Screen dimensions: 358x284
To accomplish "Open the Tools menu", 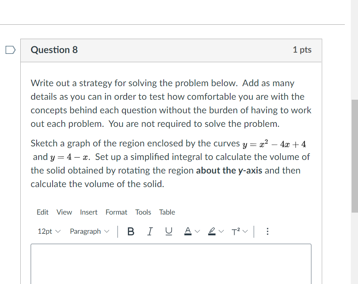I will click(143, 212).
